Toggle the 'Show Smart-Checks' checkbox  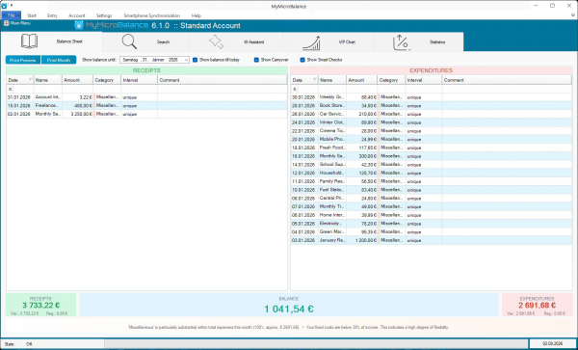(302, 60)
